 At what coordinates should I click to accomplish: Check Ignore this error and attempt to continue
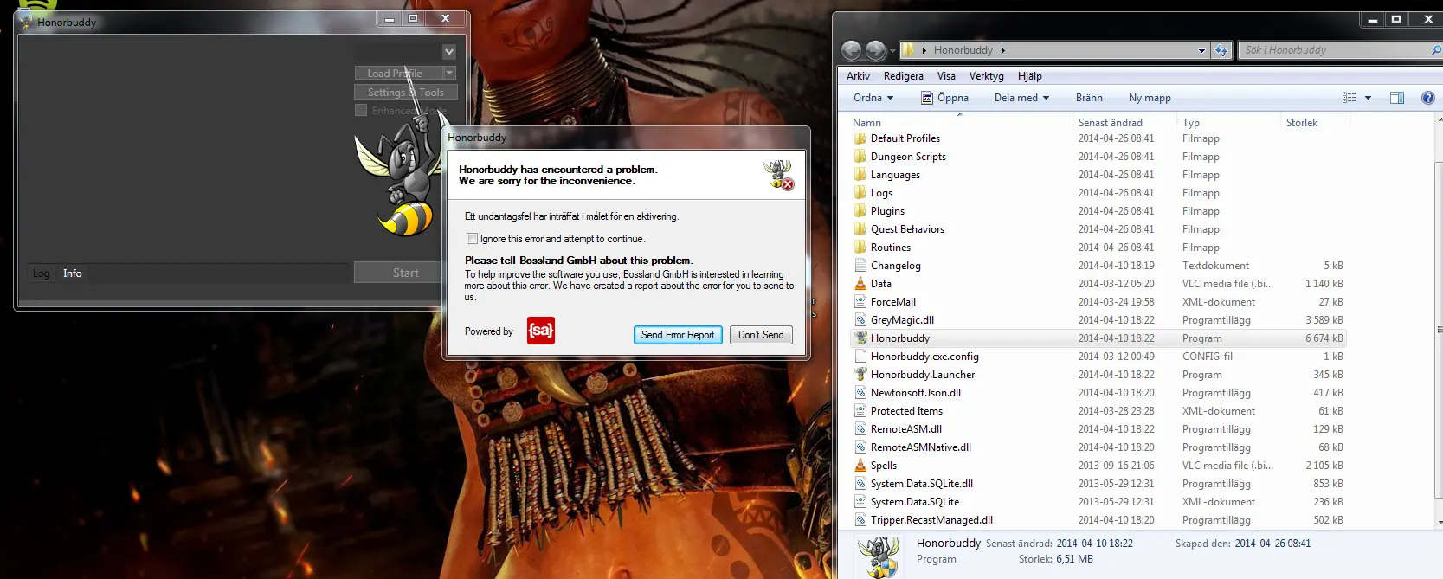click(x=472, y=239)
